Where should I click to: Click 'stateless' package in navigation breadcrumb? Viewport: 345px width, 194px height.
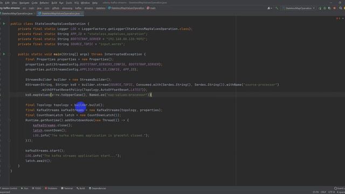point(101,8)
